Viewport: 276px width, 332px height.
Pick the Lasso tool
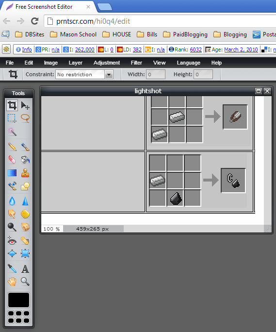coord(25,118)
